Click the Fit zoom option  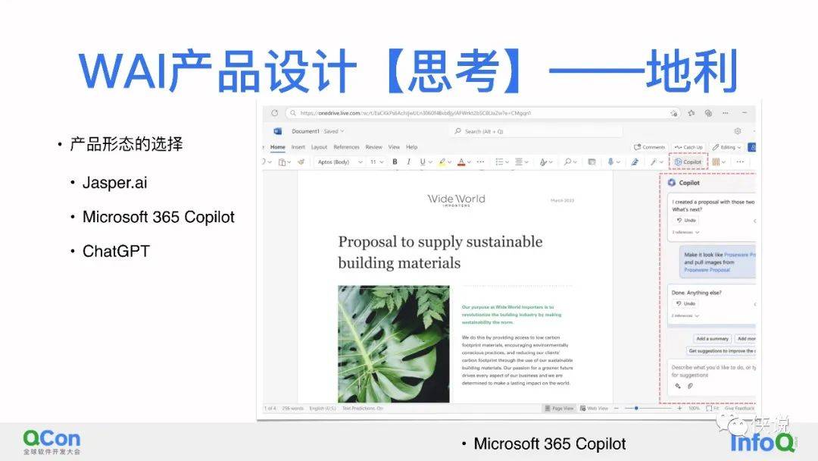713,408
